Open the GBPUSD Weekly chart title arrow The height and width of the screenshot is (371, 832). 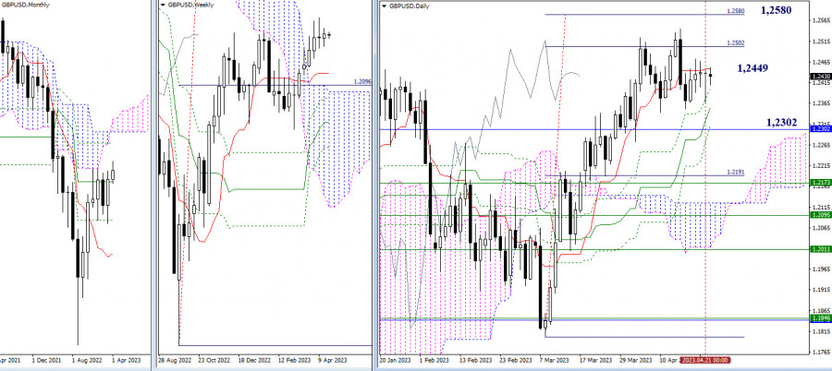(x=162, y=6)
